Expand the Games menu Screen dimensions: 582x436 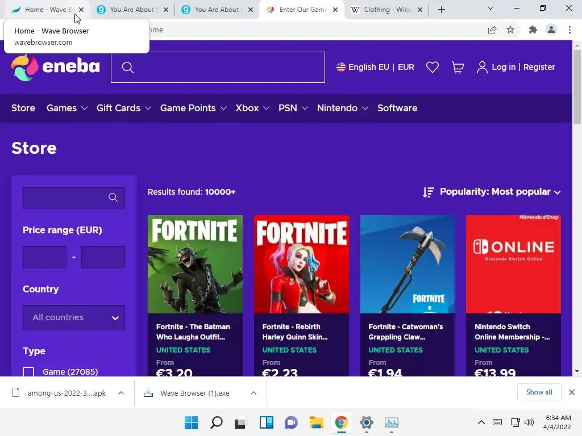coord(67,108)
